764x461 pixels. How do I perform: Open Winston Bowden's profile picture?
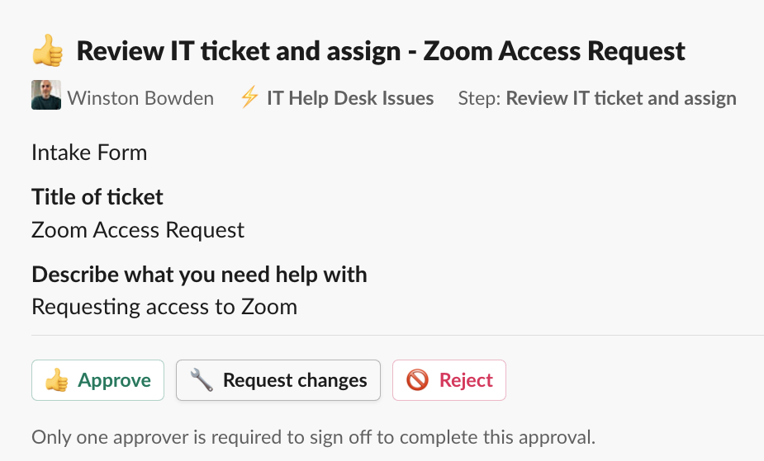tap(45, 98)
